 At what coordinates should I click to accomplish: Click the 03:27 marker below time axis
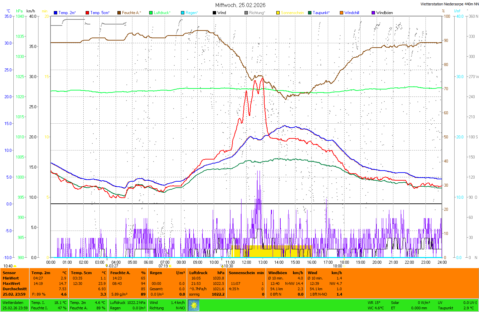click(113, 266)
